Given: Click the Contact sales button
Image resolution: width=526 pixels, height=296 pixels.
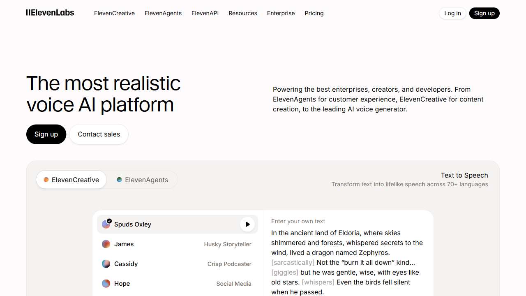Looking at the screenshot, I should pyautogui.click(x=99, y=134).
